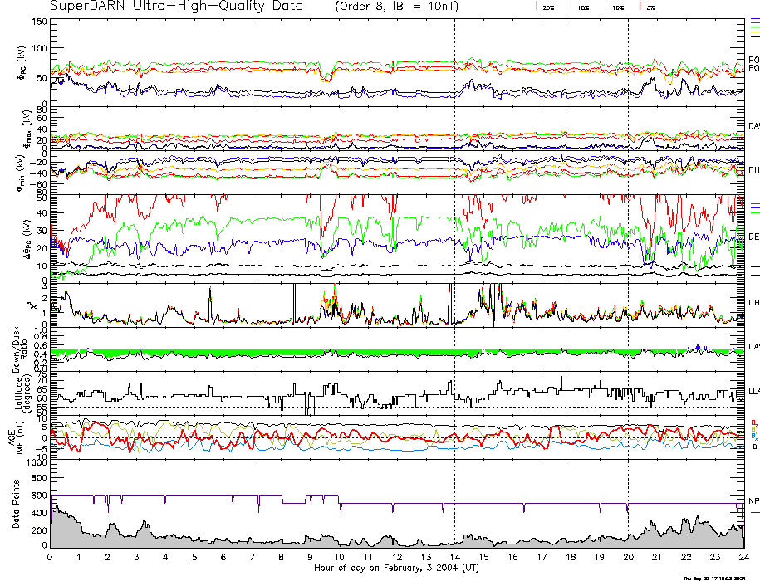
Task: Click the timestamp "Thu Sep 23 17:19:03 2004"
Action: coord(714,578)
